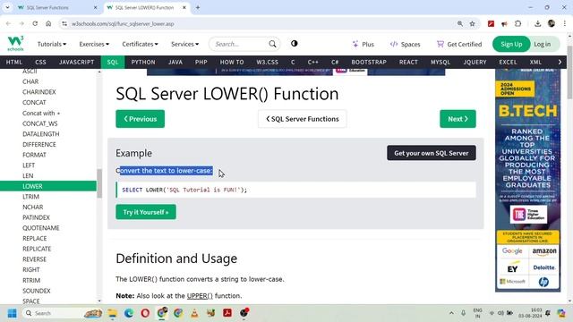Open the Exercises dropdown
This screenshot has height=322, width=573.
pyautogui.click(x=94, y=44)
